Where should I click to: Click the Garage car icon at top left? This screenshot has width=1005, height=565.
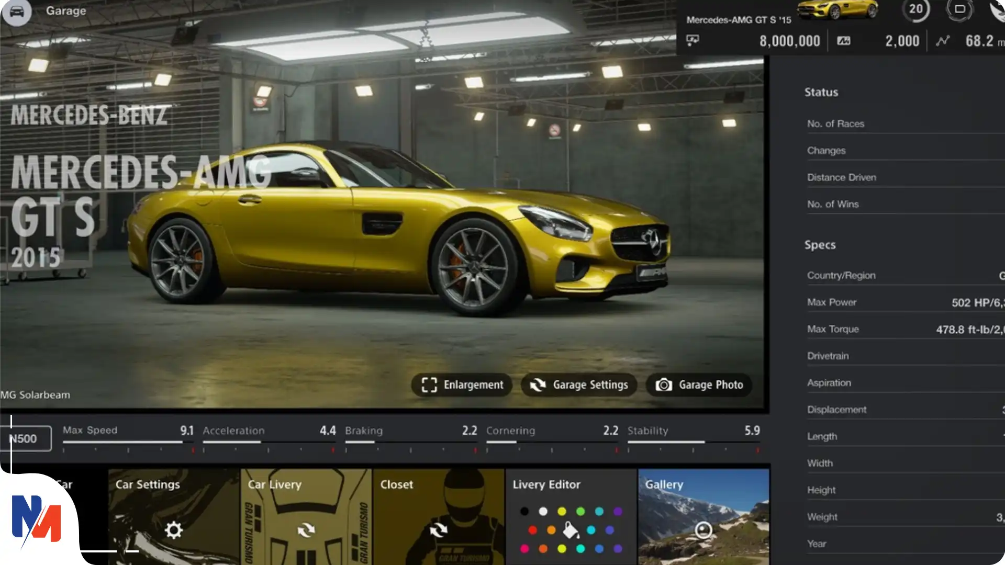click(x=17, y=12)
